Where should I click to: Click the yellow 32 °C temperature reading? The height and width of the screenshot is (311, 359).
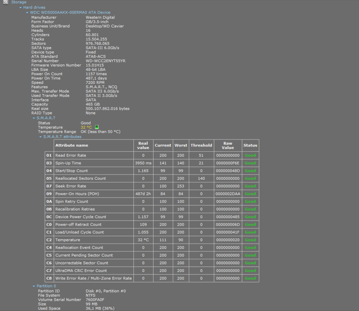click(86, 127)
